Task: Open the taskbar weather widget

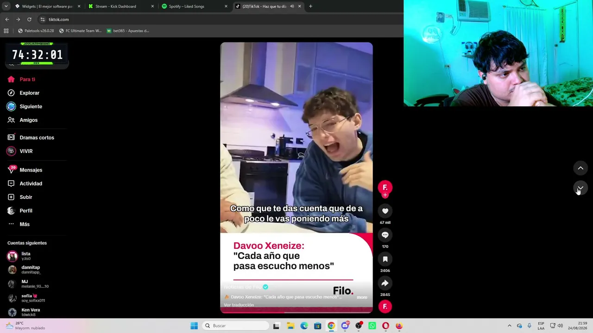Action: [x=25, y=326]
